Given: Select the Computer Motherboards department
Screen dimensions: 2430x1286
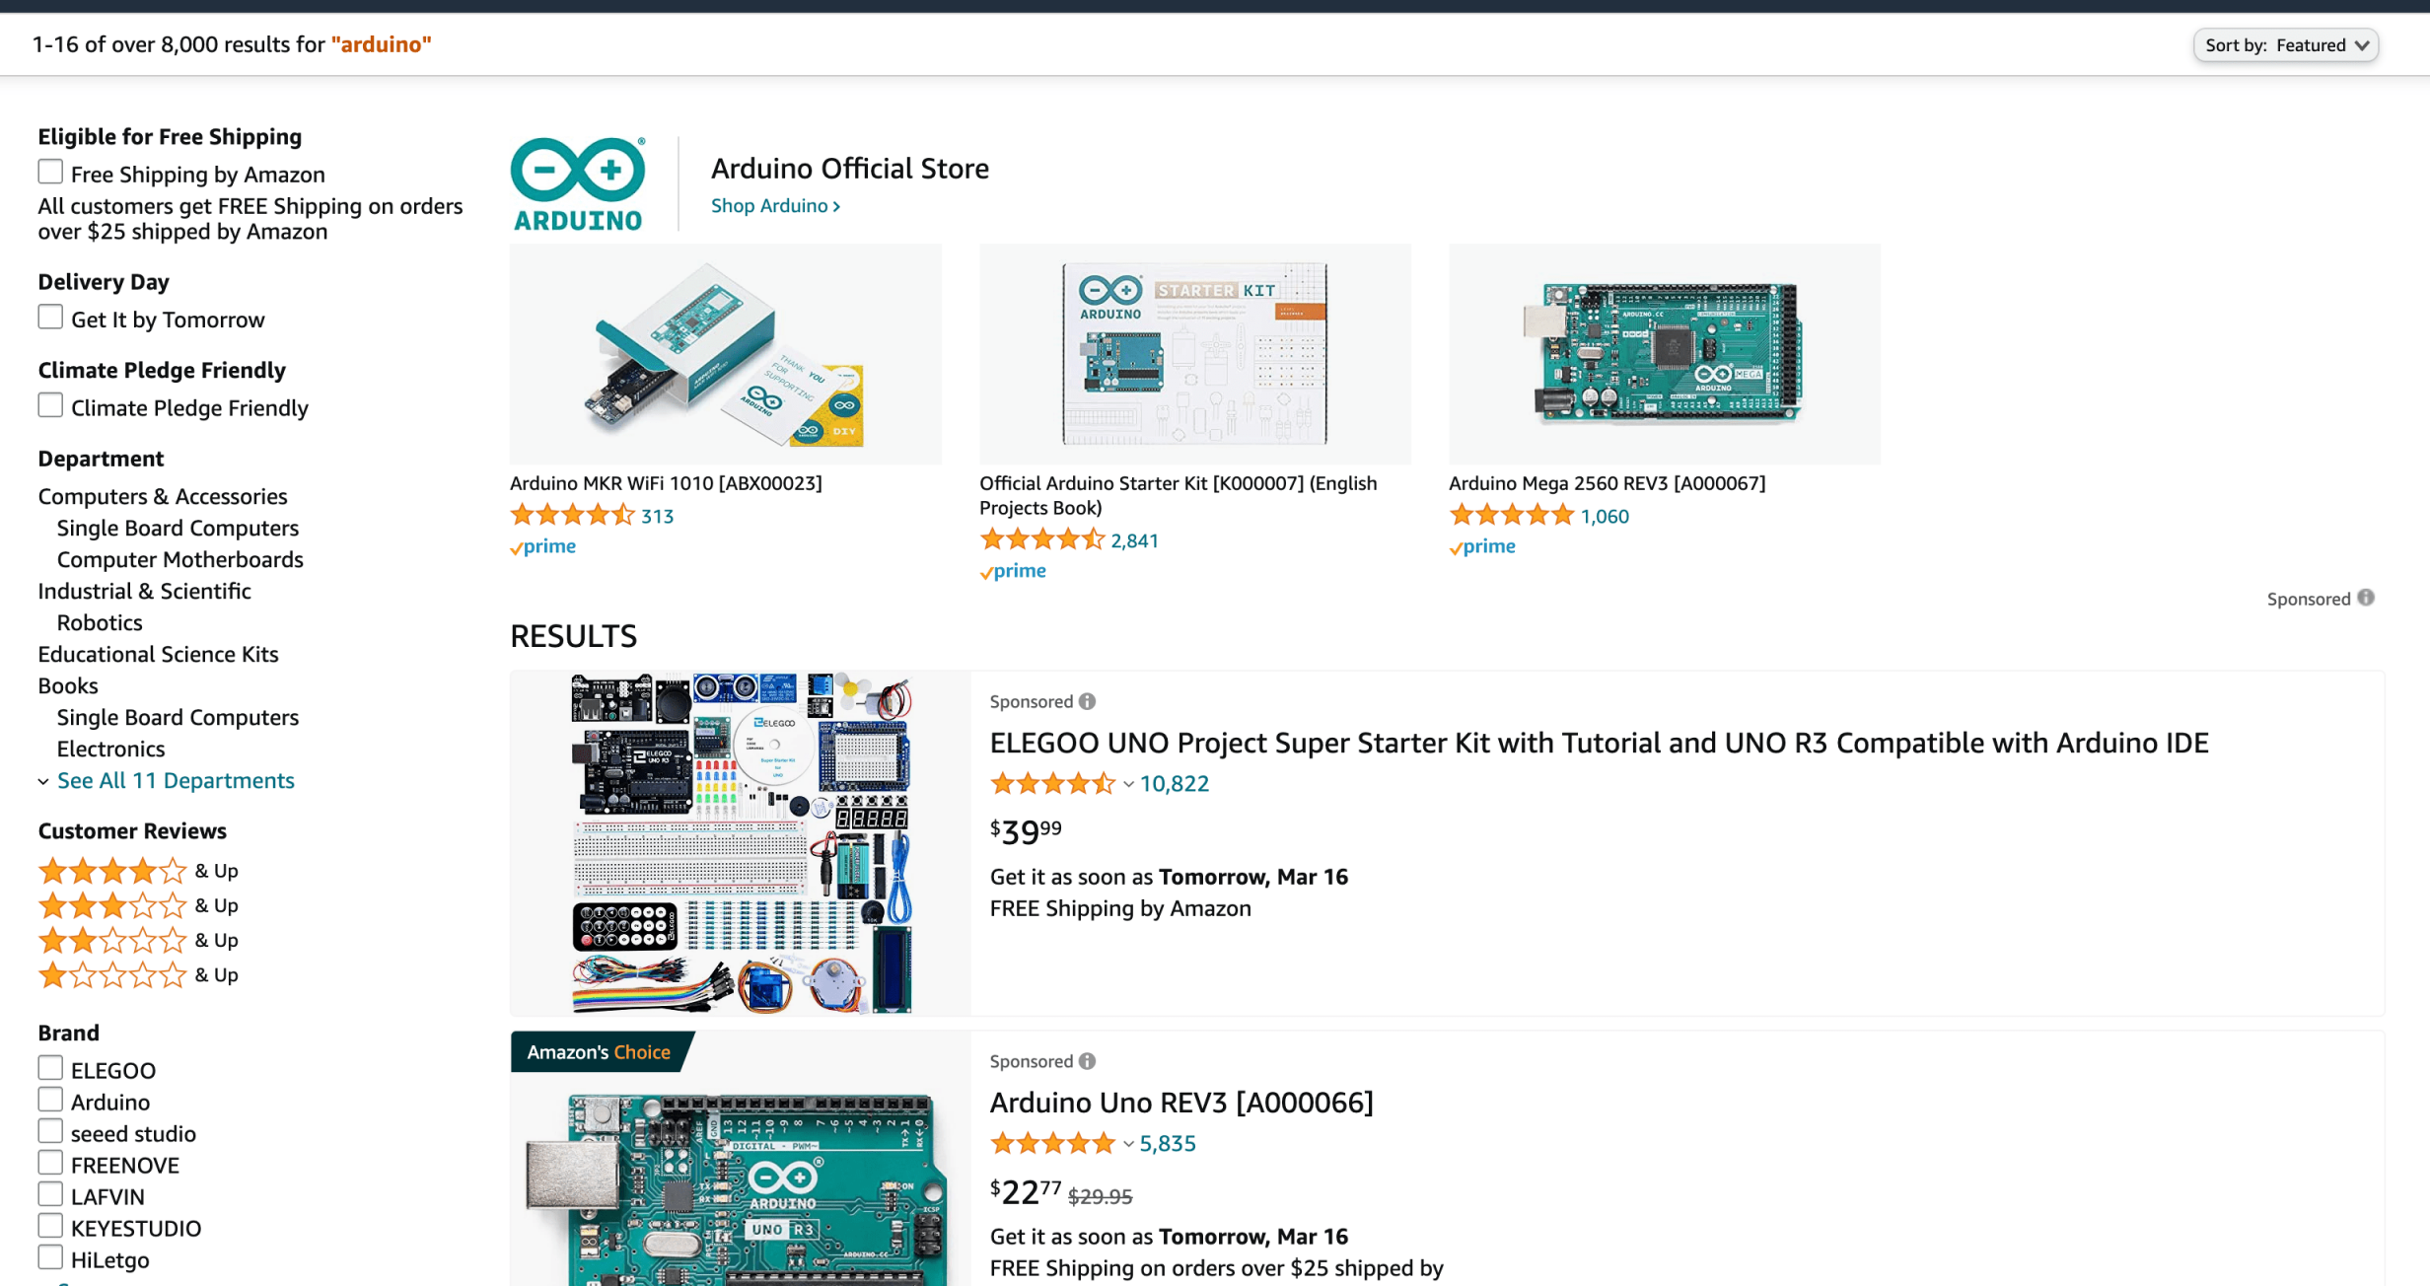Looking at the screenshot, I should (x=180, y=559).
